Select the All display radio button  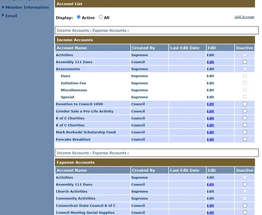click(x=100, y=17)
